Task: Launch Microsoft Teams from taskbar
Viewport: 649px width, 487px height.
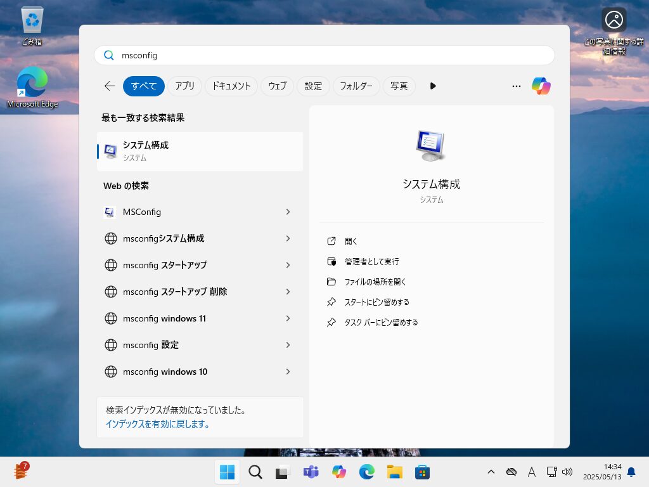Action: [311, 472]
